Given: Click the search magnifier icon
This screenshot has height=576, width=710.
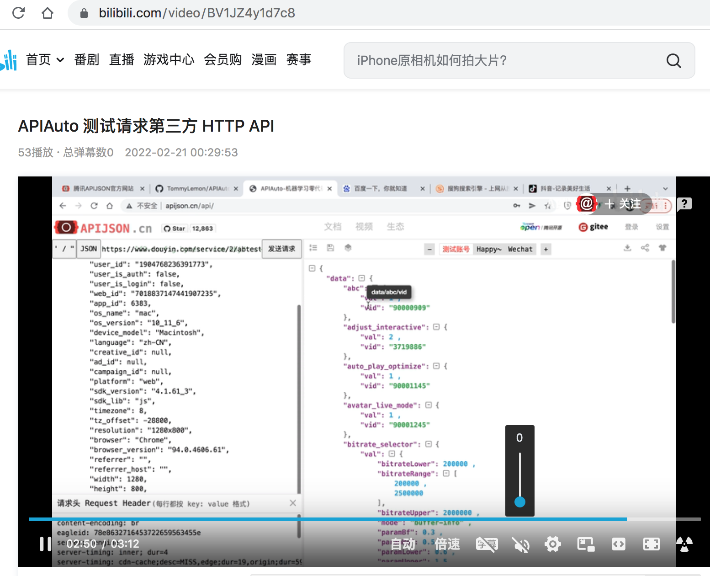Looking at the screenshot, I should (673, 61).
